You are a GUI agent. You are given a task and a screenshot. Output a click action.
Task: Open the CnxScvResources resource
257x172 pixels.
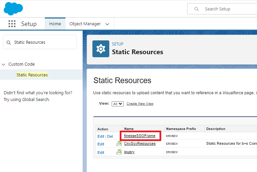point(140,143)
